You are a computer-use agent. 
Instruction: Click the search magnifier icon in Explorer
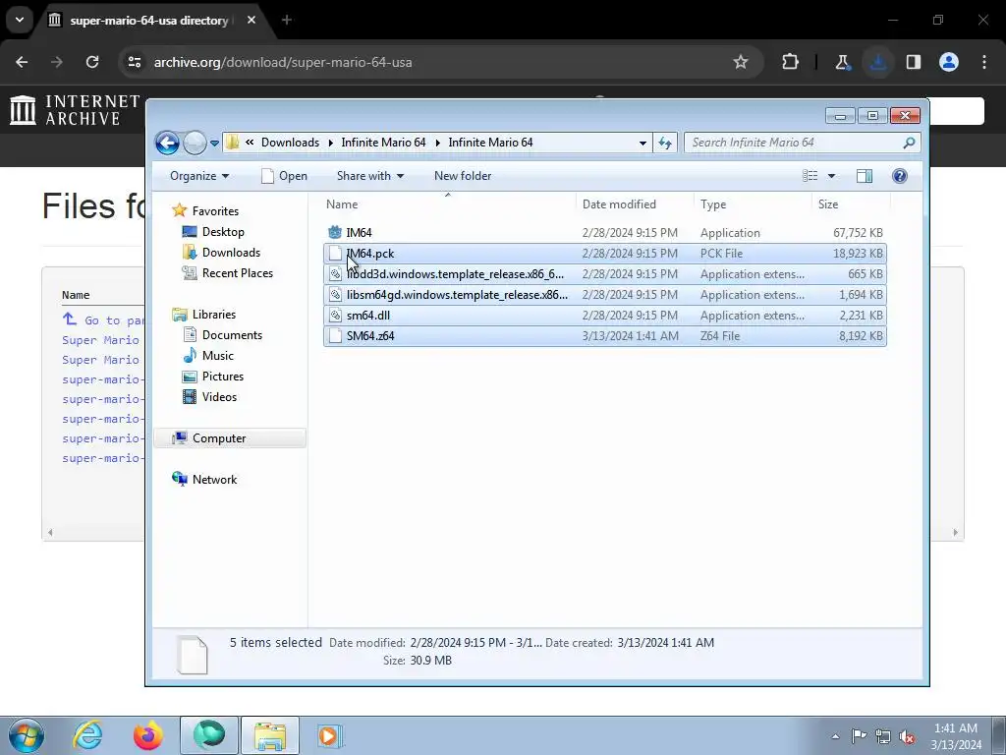(909, 143)
